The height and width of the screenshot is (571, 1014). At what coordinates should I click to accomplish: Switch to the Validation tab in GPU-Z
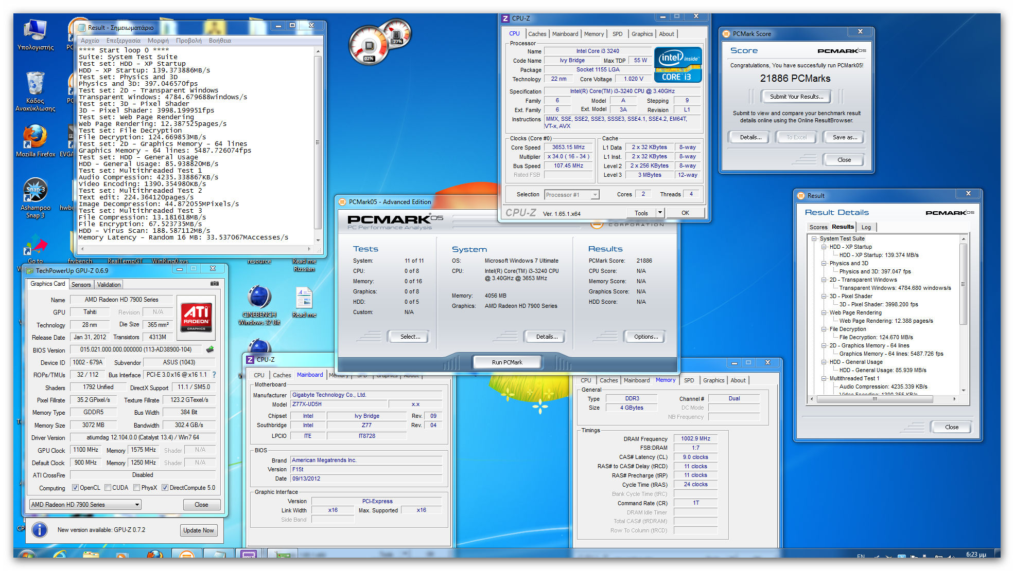pyautogui.click(x=109, y=284)
